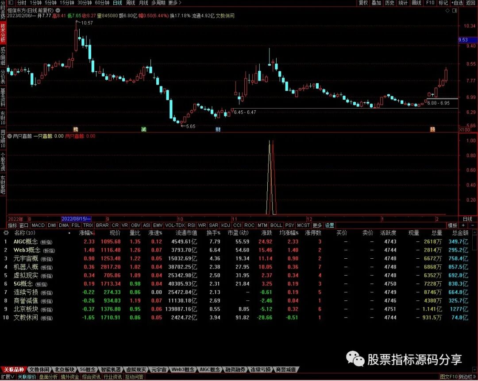Open Web3概念 sector tab
Viewport: 478px width, 381px height.
(x=183, y=370)
